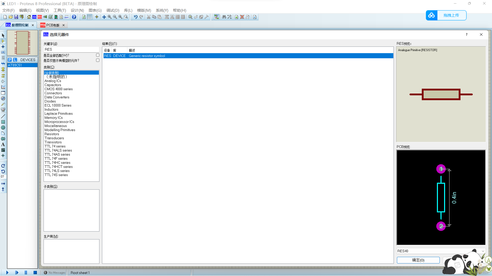Click the 拖拽上传 upload button
The height and width of the screenshot is (276, 492).
click(x=451, y=15)
